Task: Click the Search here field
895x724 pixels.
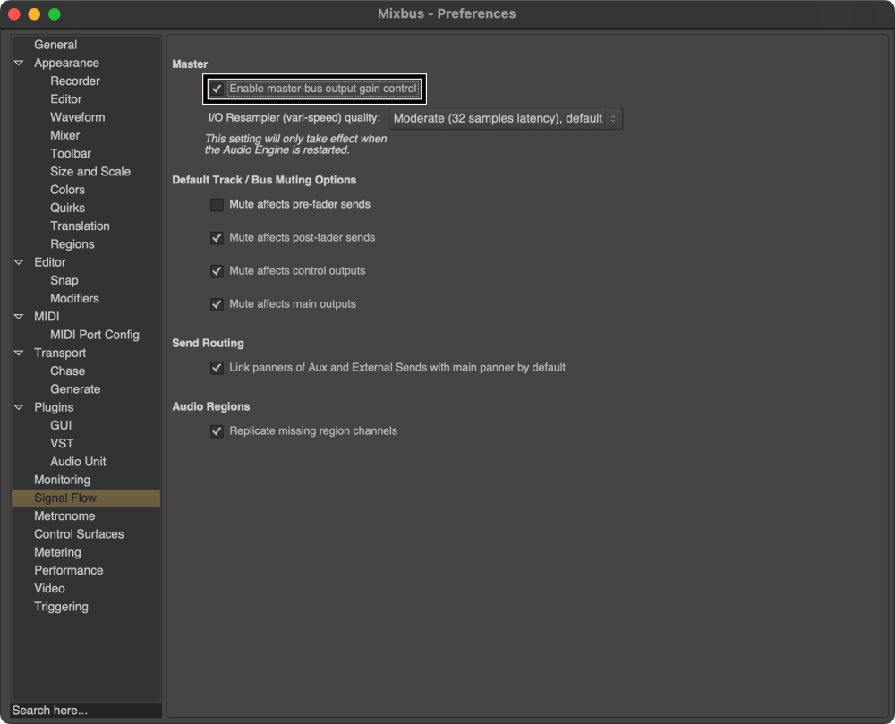Action: (81, 710)
